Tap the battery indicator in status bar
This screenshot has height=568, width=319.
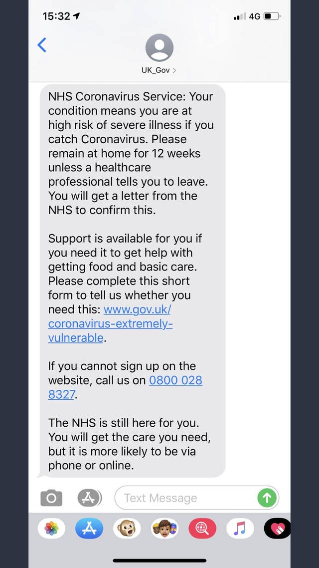[x=271, y=16]
